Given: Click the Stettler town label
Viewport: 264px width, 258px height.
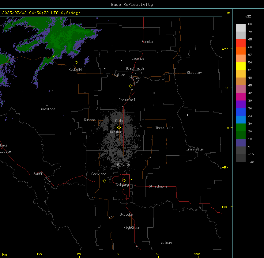Looking at the screenshot, I should click(x=194, y=73).
